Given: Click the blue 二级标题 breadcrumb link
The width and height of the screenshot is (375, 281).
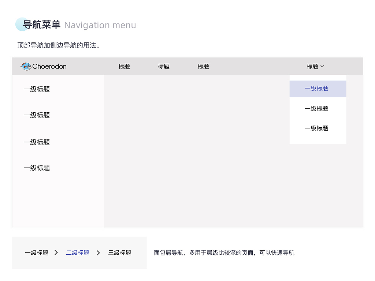Looking at the screenshot, I should coord(77,252).
